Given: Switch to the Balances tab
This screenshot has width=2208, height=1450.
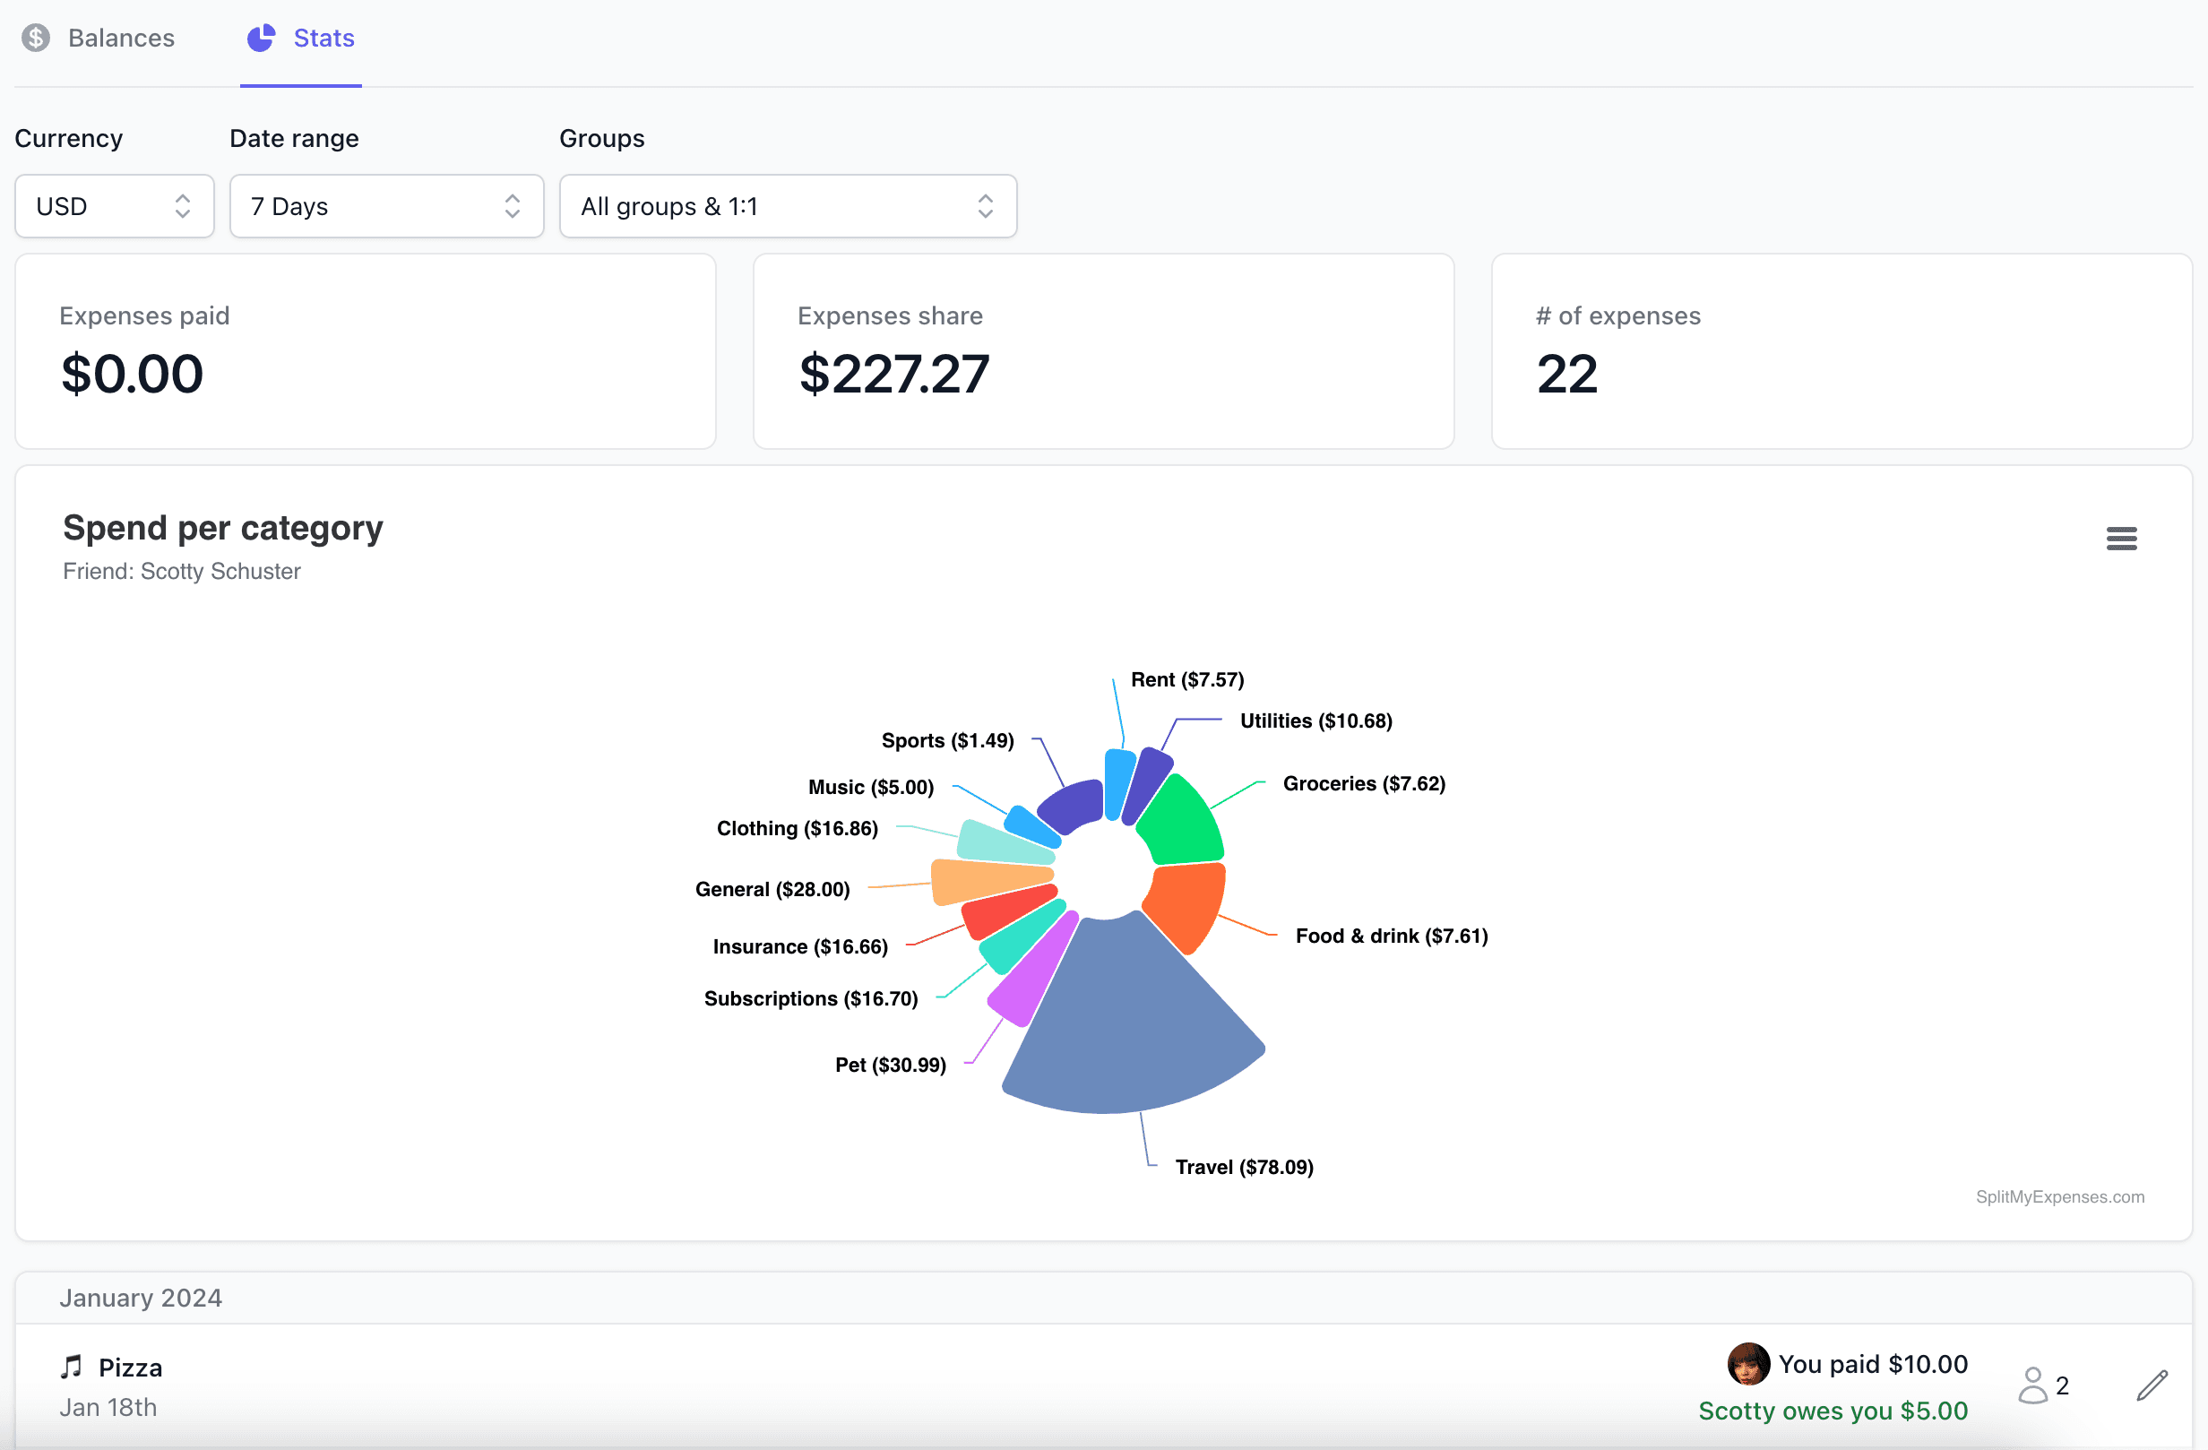Looking at the screenshot, I should [x=121, y=38].
